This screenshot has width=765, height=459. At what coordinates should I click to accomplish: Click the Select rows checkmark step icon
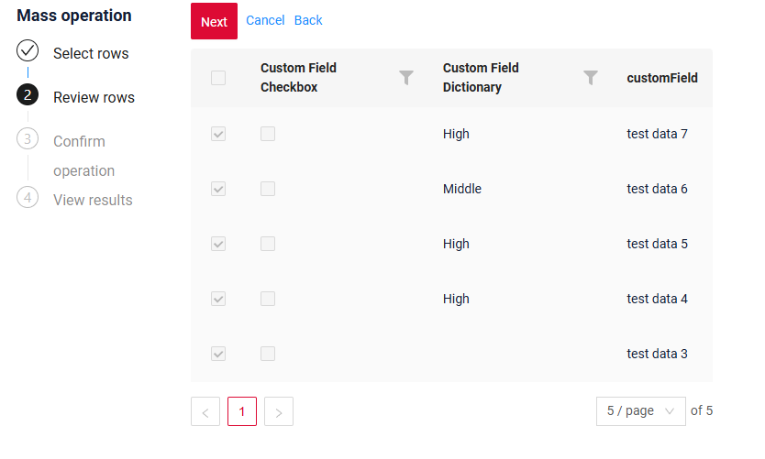pyautogui.click(x=28, y=50)
